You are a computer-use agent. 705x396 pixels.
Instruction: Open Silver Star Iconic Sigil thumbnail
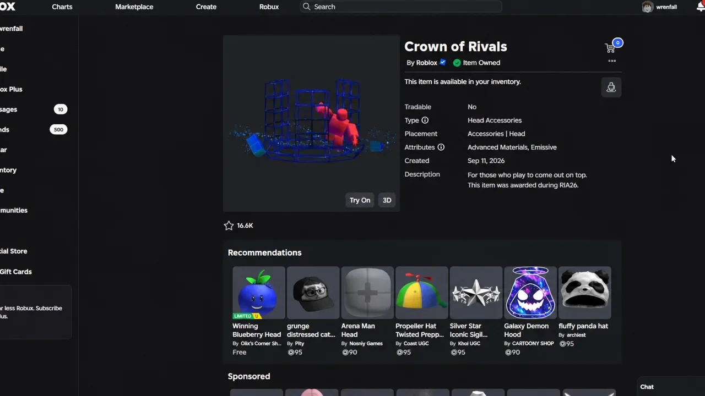click(x=476, y=293)
